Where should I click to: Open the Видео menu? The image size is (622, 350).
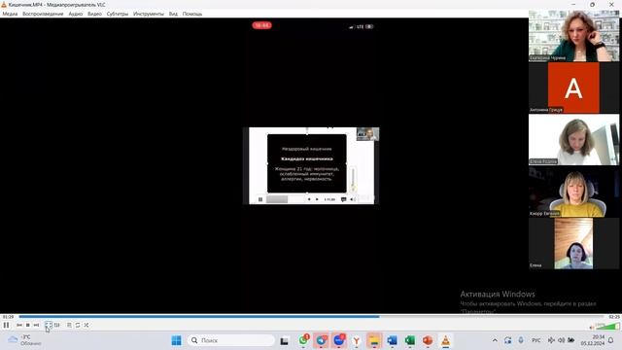(x=94, y=14)
